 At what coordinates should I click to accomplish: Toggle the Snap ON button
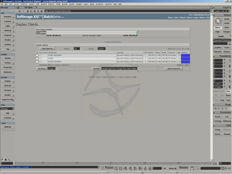point(215,108)
